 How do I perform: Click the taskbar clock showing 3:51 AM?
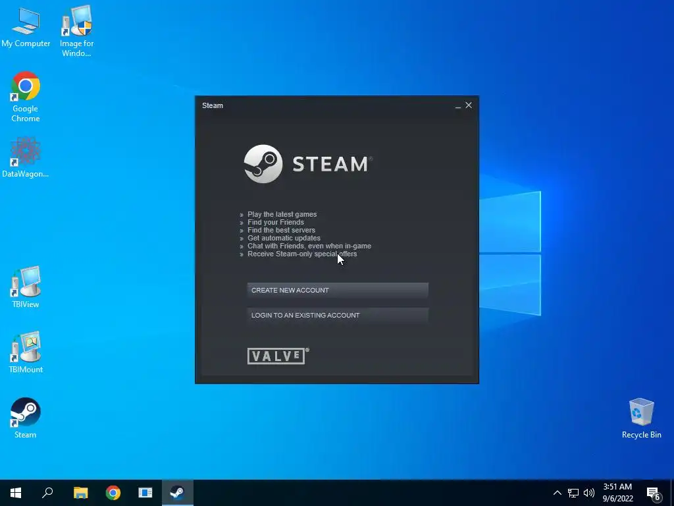(617, 493)
